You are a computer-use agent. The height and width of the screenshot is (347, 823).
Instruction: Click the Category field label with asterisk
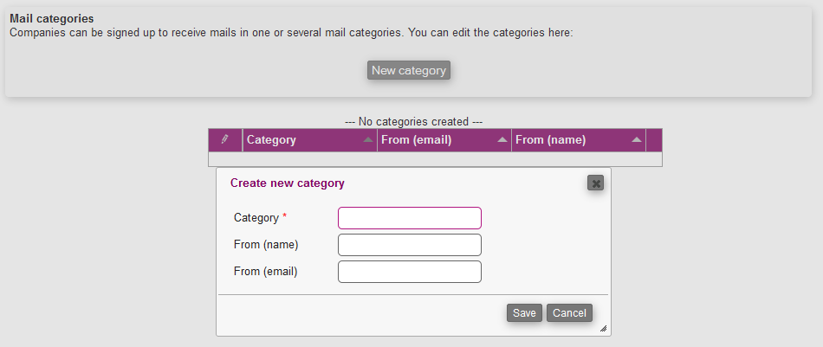point(259,218)
